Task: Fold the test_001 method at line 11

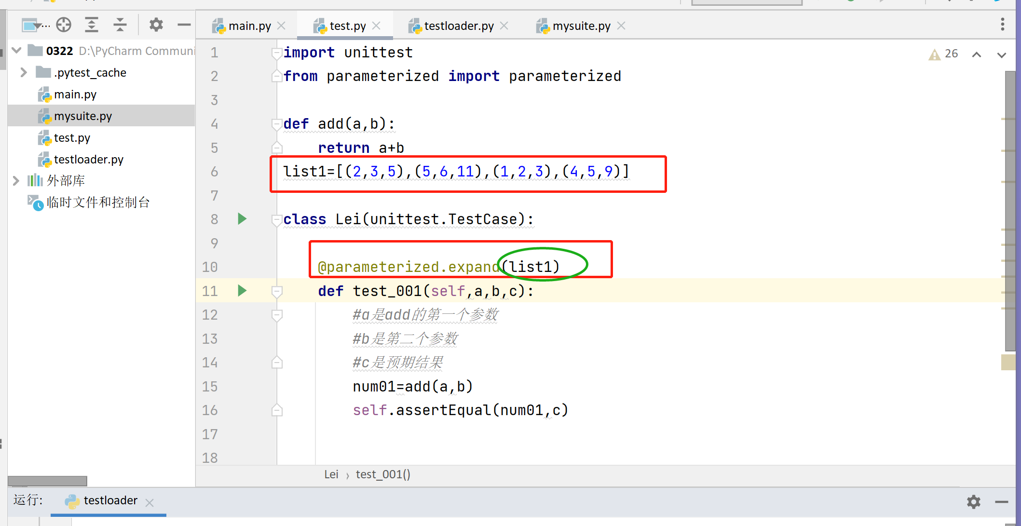Action: point(277,291)
